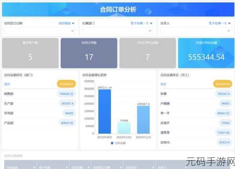This screenshot has width=235, height=169.
Task: Click 98495 badge in the 市场部 row
Action: (x=69, y=113)
